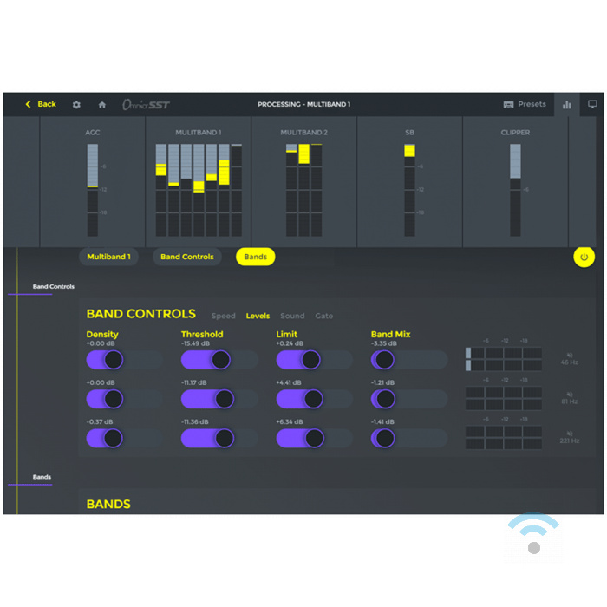Screen dimensions: 607x607
Task: Switch to the Speed tab
Action: pos(223,316)
